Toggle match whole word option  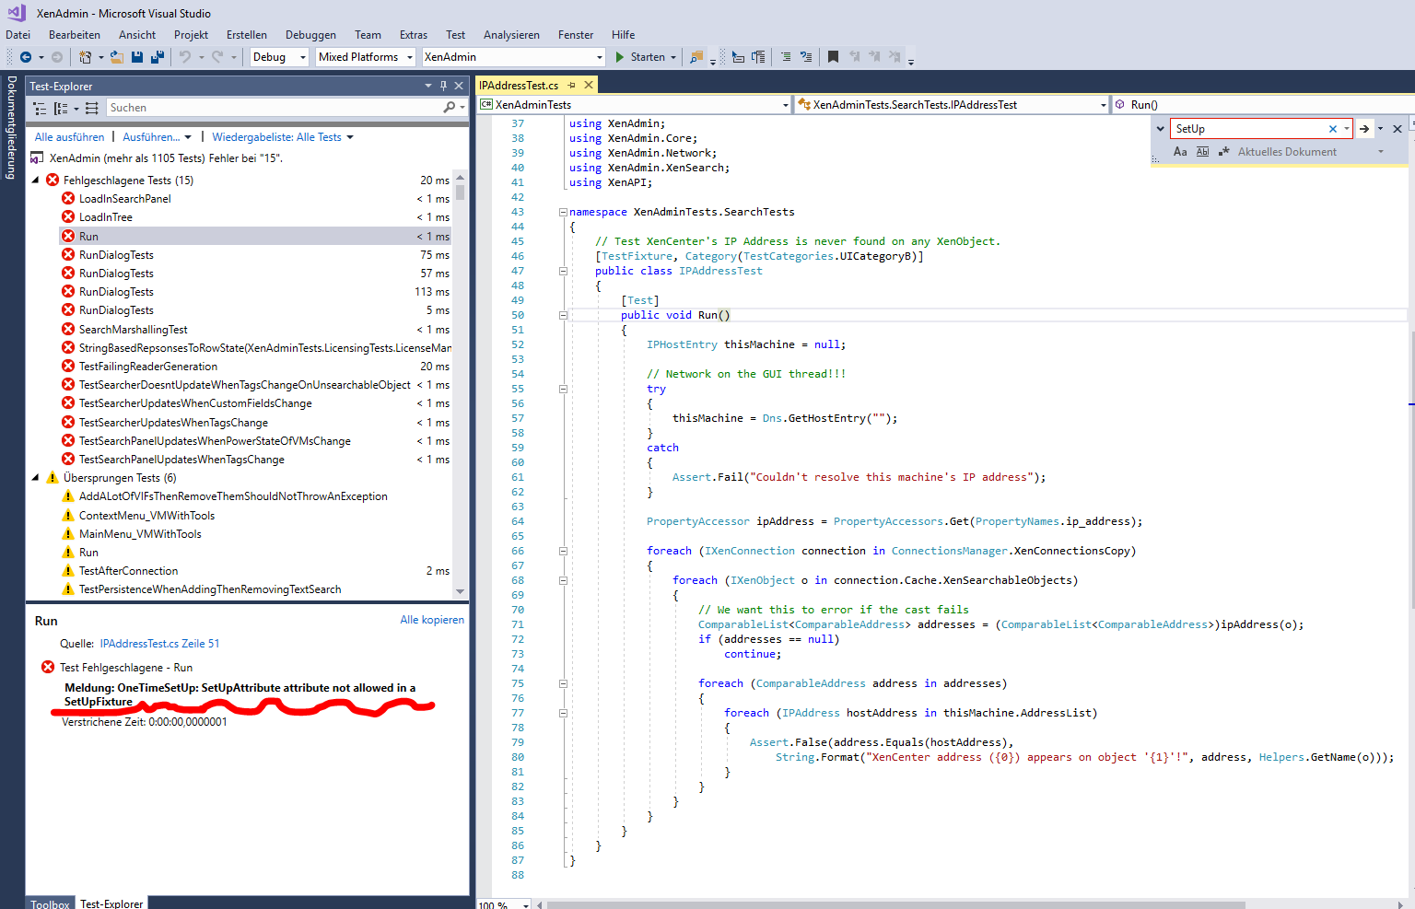(1202, 152)
